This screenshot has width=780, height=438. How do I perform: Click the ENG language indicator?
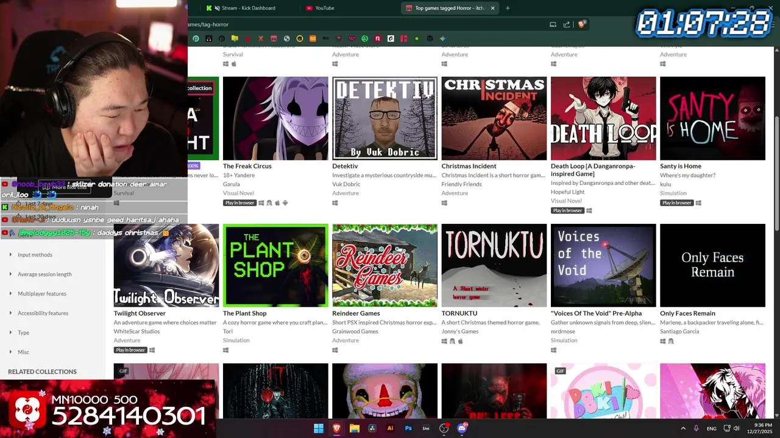[711, 428]
